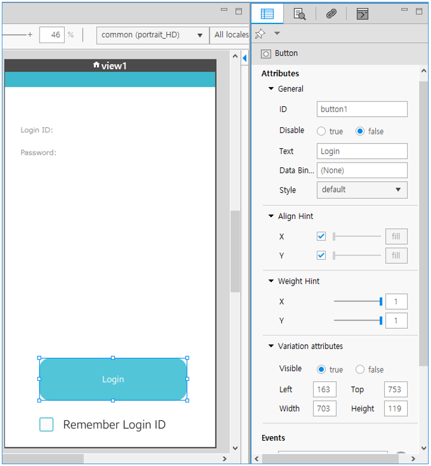Switch to the search-document icon tab
431x466 pixels.
tap(300, 14)
